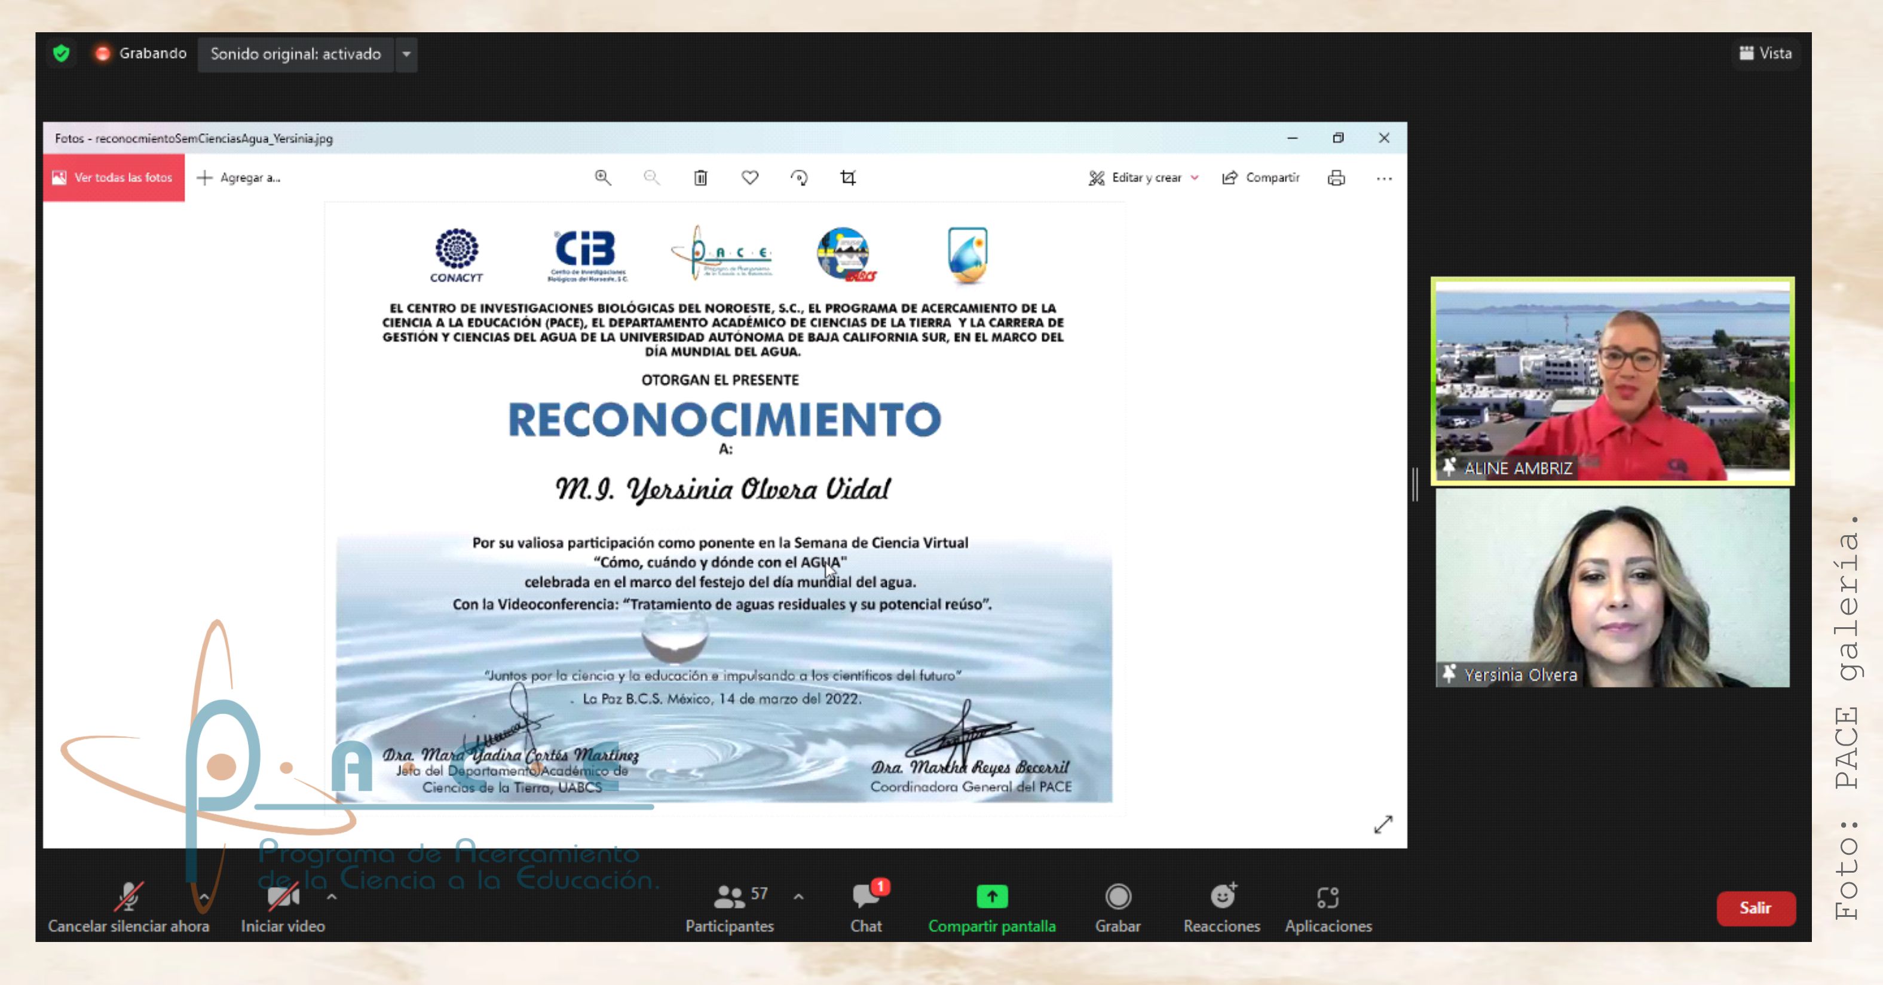Screen dimensions: 1883x985
Task: Click the red Salir button
Action: (x=1755, y=907)
